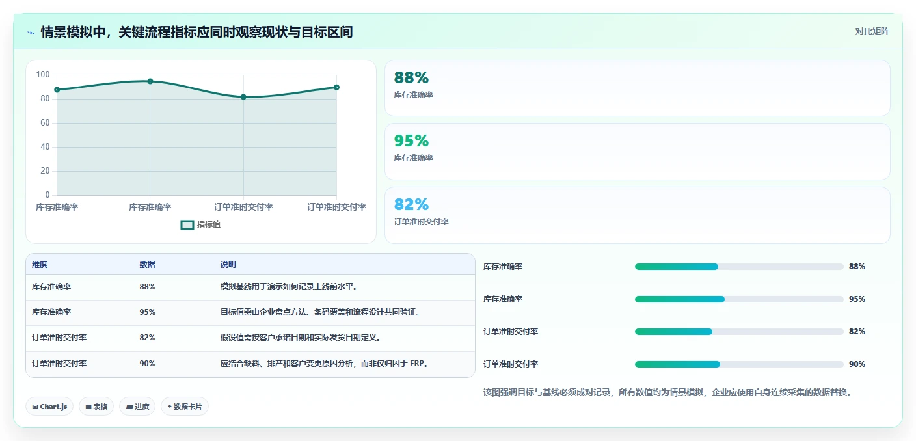The image size is (916, 441).
Task: Click the 100 label on the chart's y-axis
Action: pyautogui.click(x=43, y=75)
